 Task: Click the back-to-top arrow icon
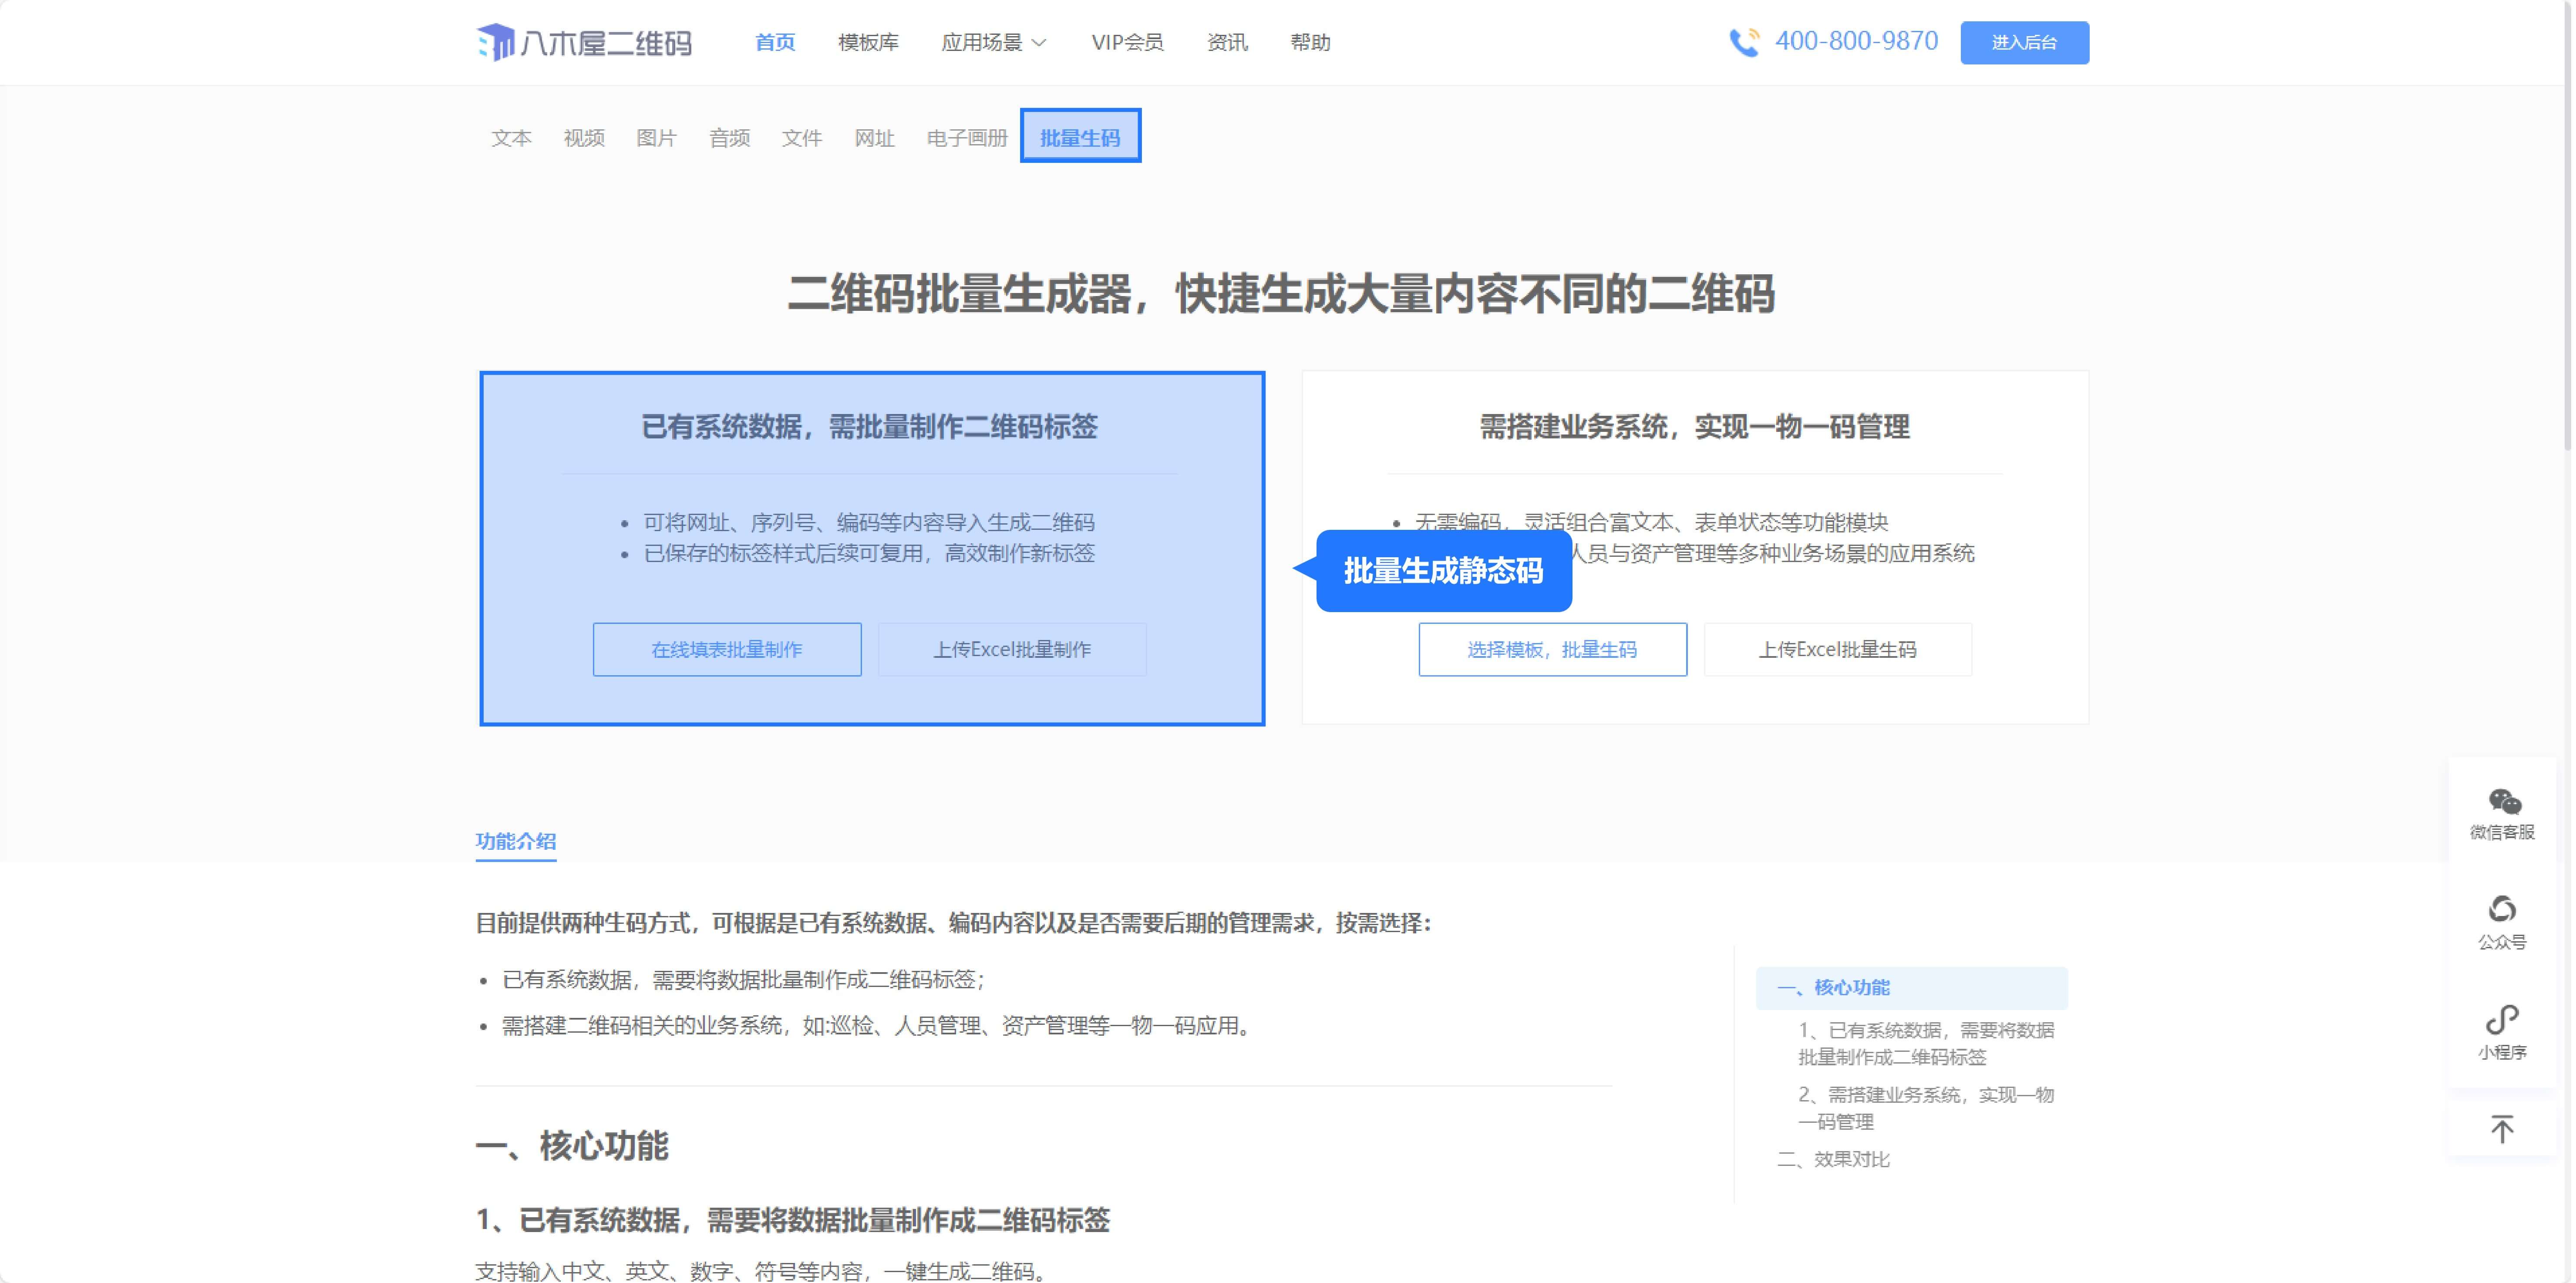2502,1129
